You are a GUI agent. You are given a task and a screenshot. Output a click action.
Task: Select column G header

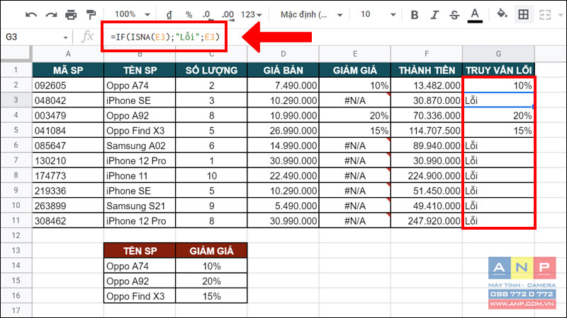[498, 54]
